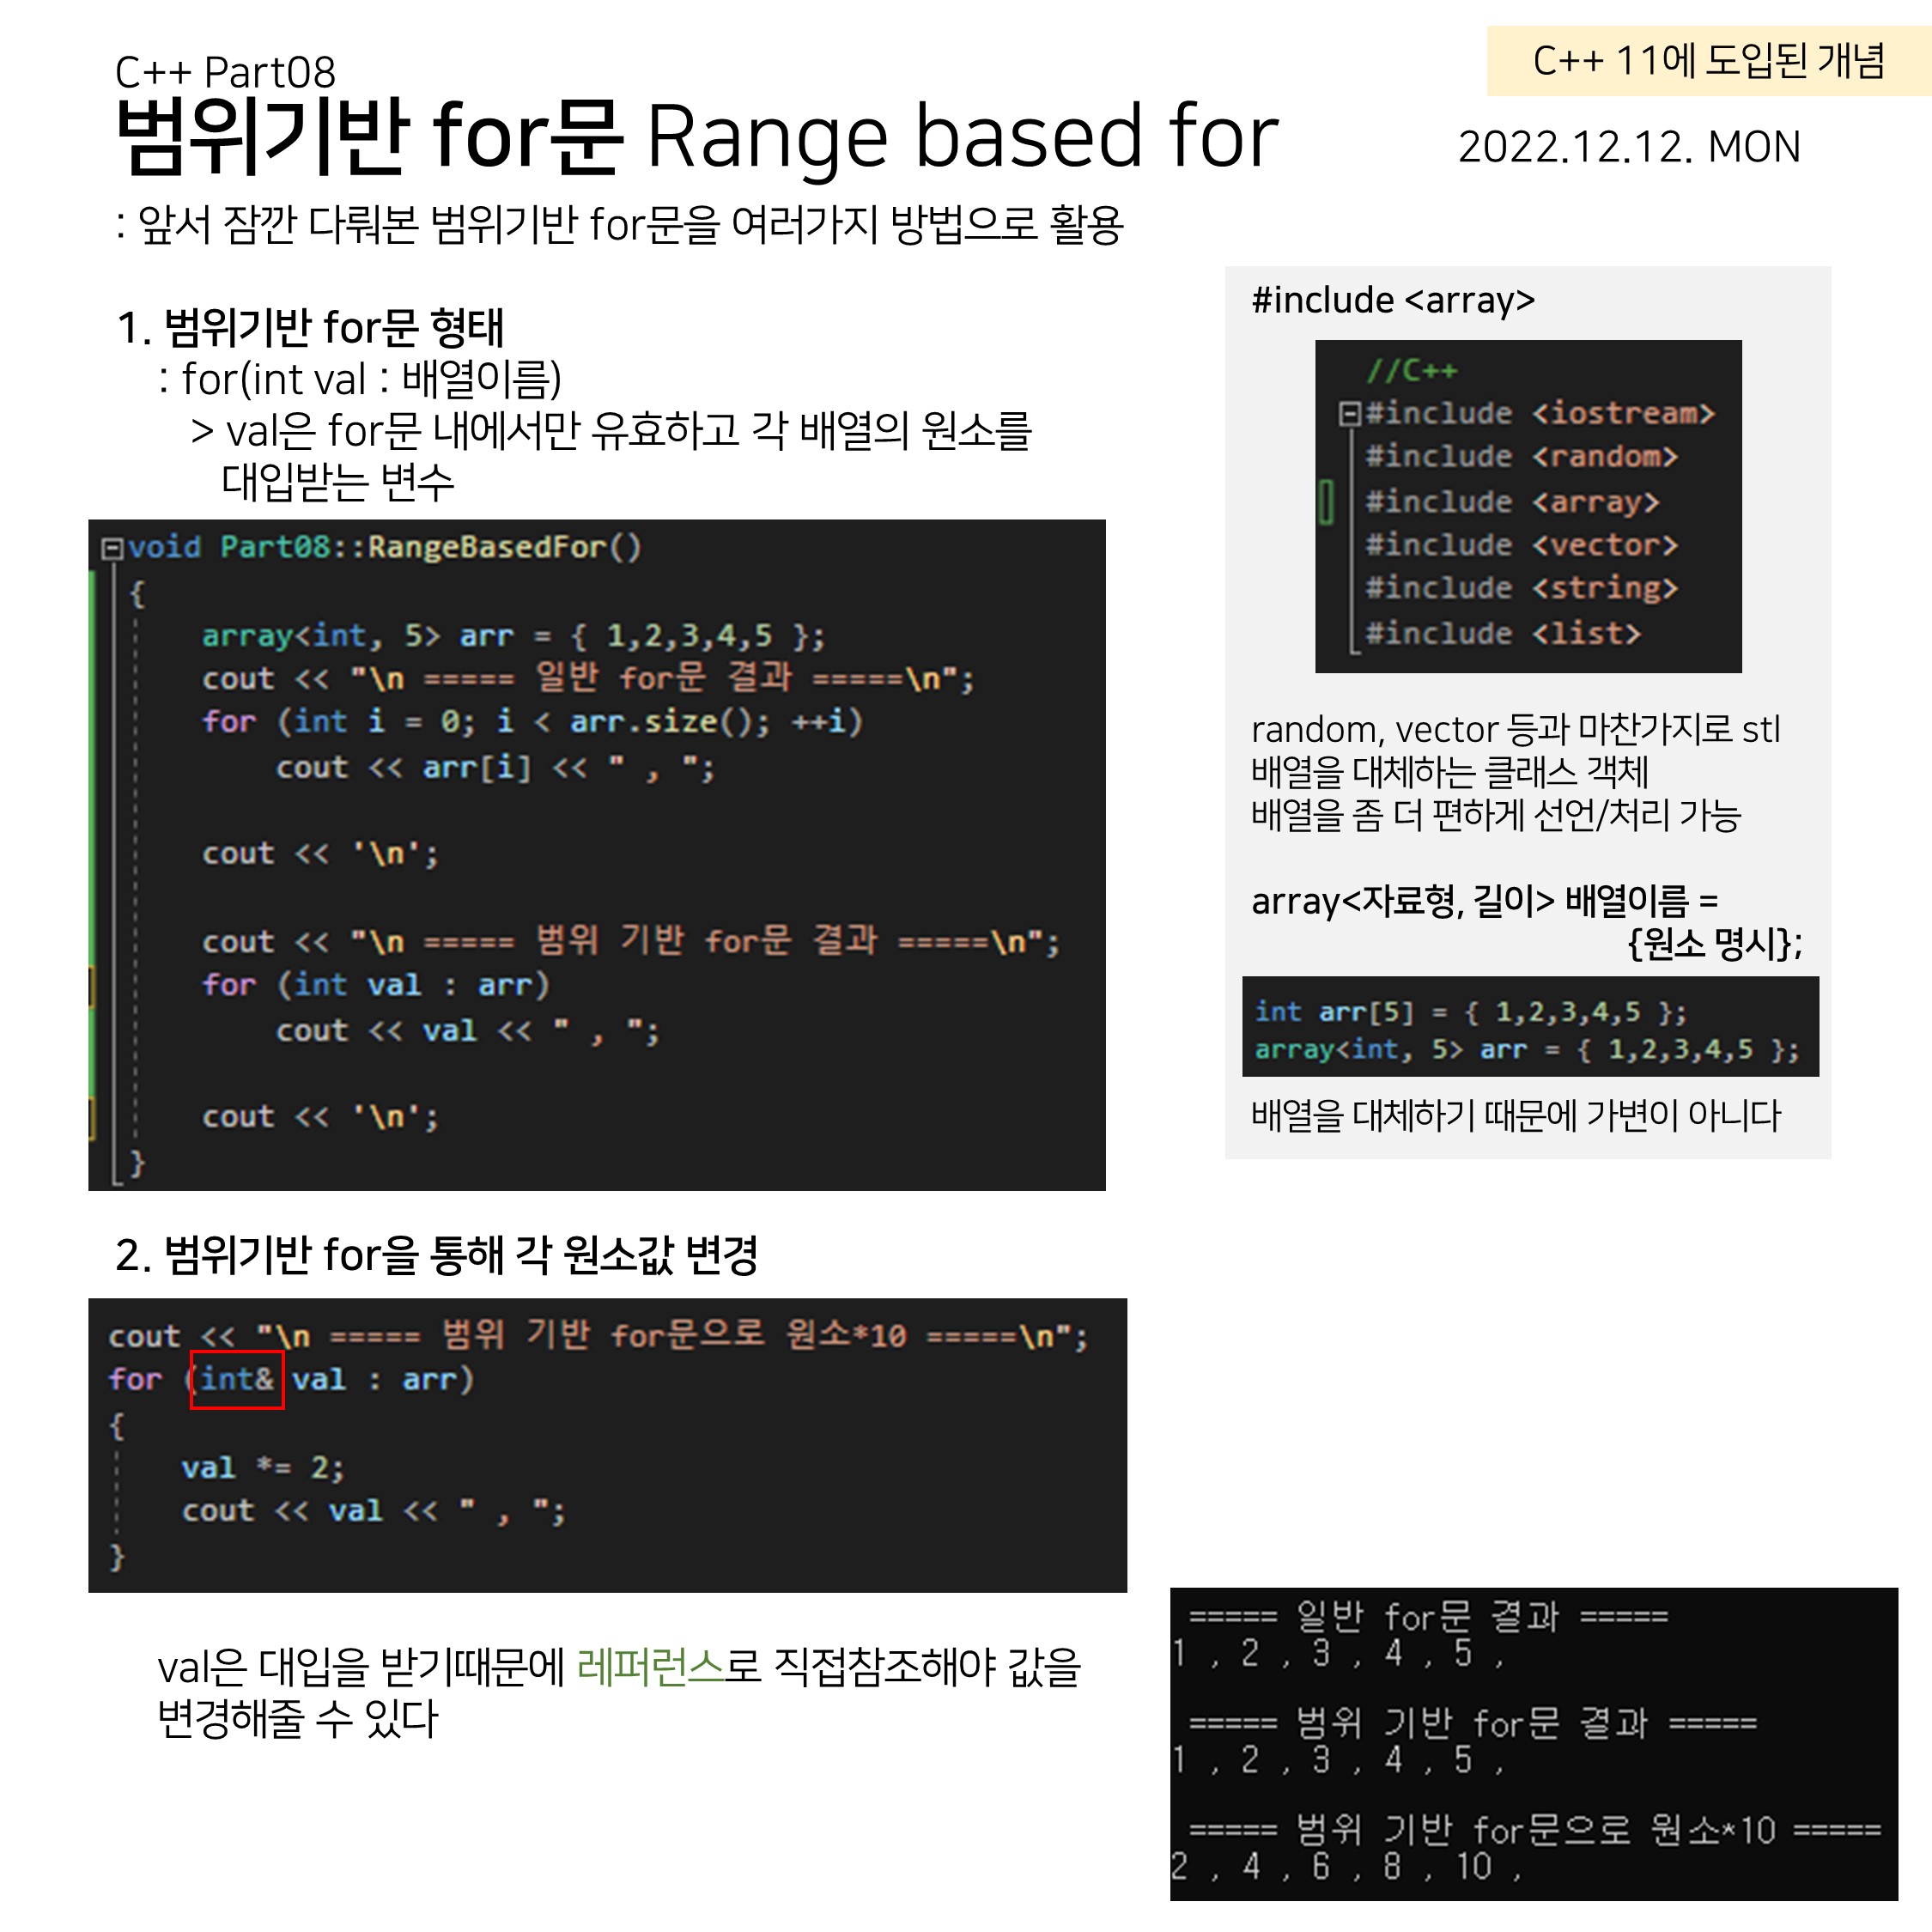
Task: Click the '범위기반 for문 Range based for' main title
Action: [x=696, y=136]
